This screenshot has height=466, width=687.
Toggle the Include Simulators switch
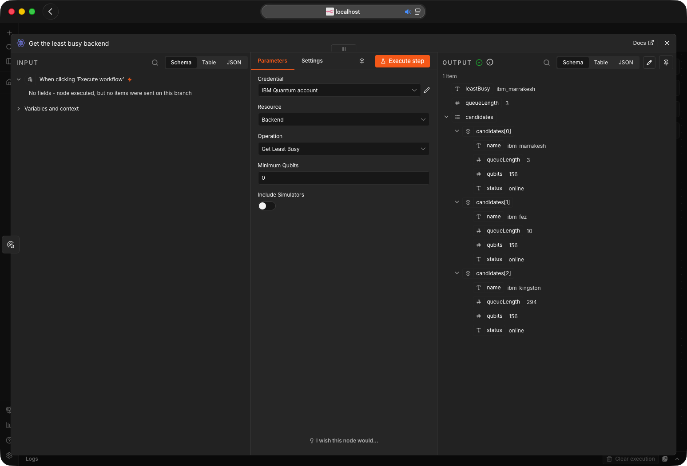266,206
